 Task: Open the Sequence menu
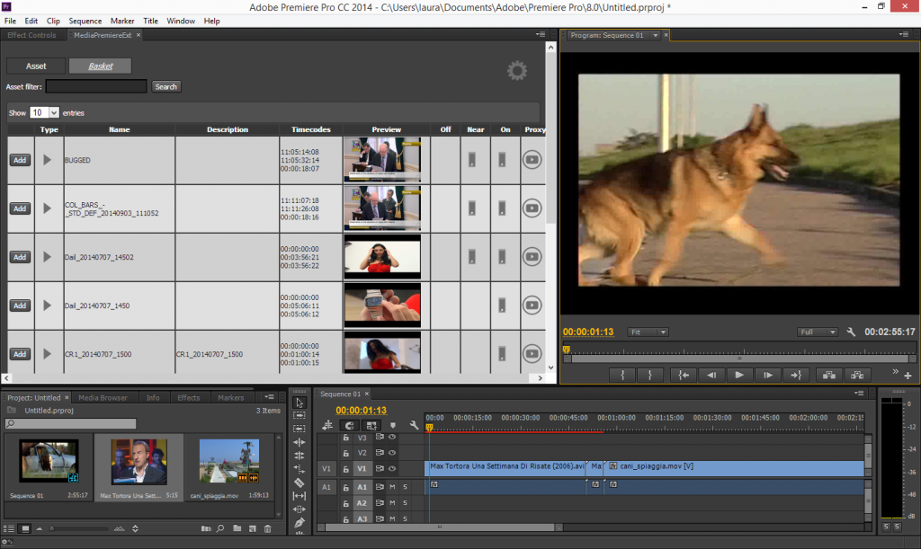pos(85,21)
